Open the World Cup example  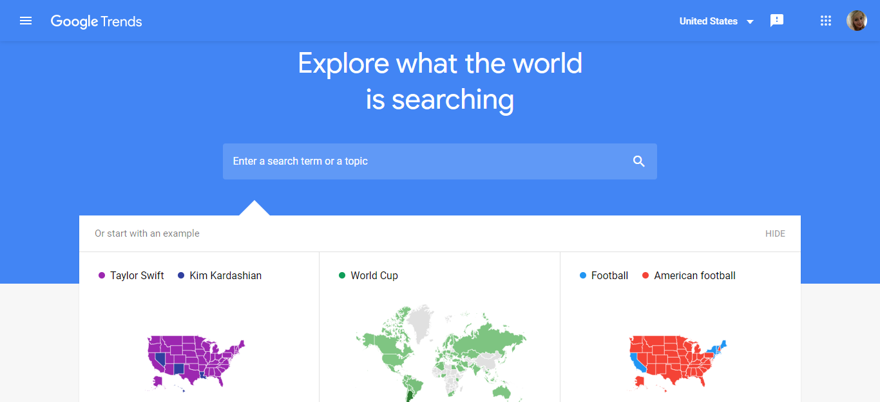coord(374,275)
